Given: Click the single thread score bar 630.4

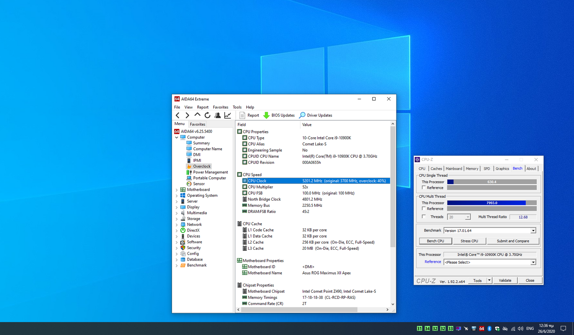Looking at the screenshot, I should click(x=492, y=182).
